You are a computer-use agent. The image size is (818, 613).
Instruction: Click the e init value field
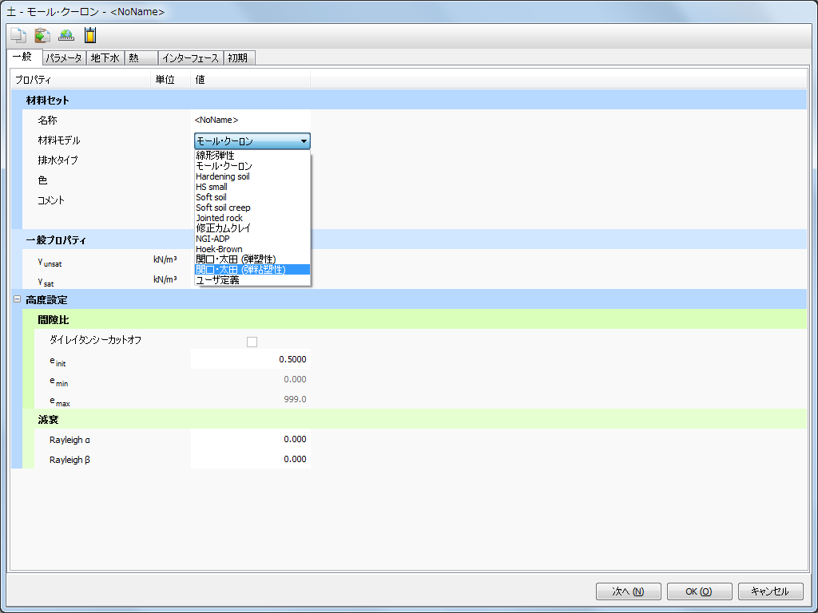(250, 360)
